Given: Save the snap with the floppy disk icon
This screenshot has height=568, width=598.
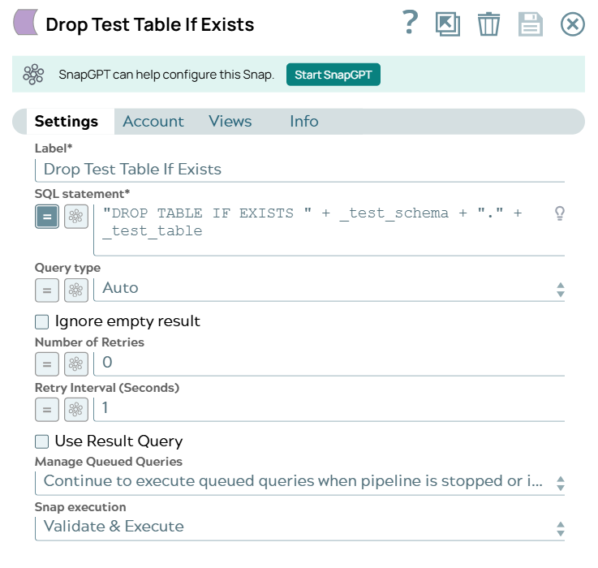Looking at the screenshot, I should click(x=530, y=24).
